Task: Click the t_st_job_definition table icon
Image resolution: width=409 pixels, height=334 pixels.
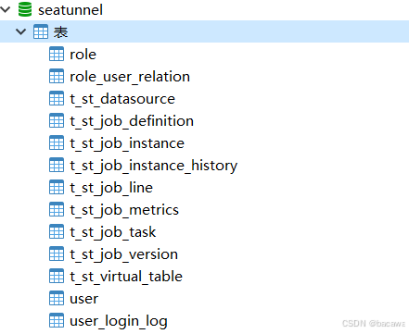Action: pyautogui.click(x=57, y=120)
